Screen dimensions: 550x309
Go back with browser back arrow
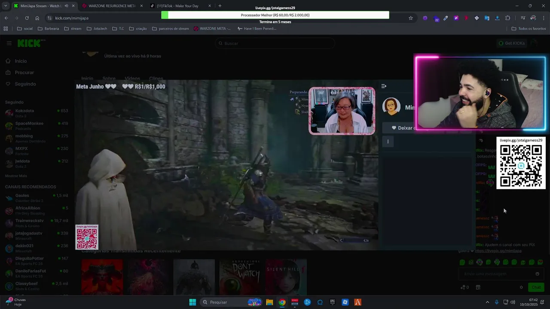click(x=6, y=18)
